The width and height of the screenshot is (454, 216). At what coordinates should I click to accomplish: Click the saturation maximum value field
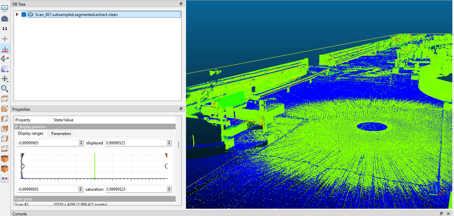click(136, 189)
